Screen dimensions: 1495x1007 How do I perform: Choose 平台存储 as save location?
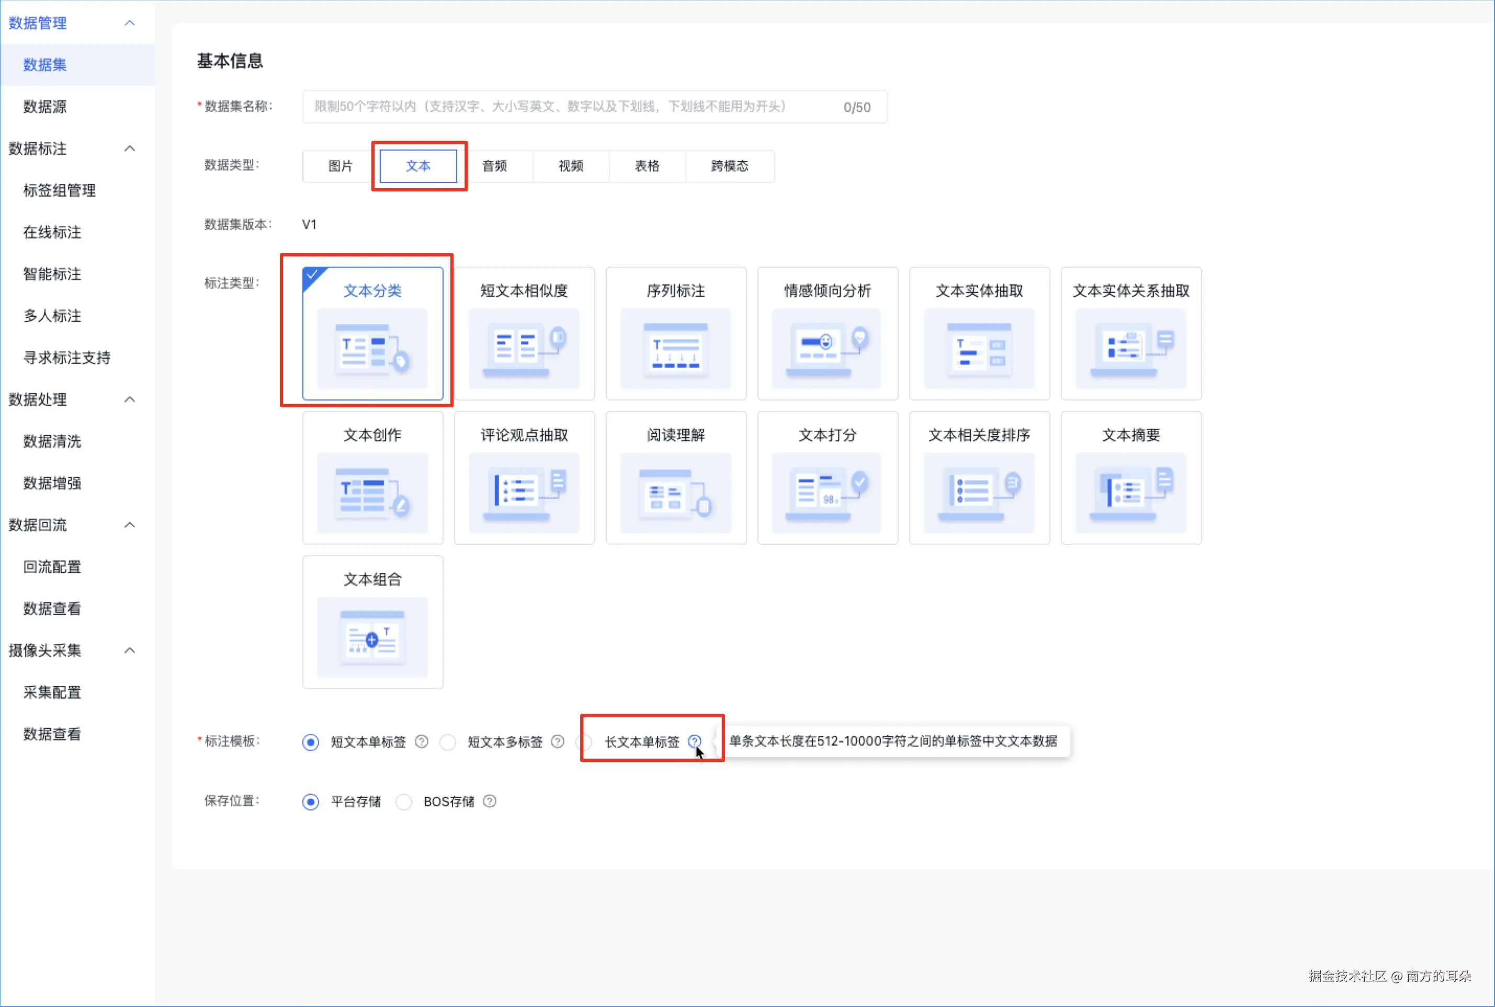(x=311, y=802)
